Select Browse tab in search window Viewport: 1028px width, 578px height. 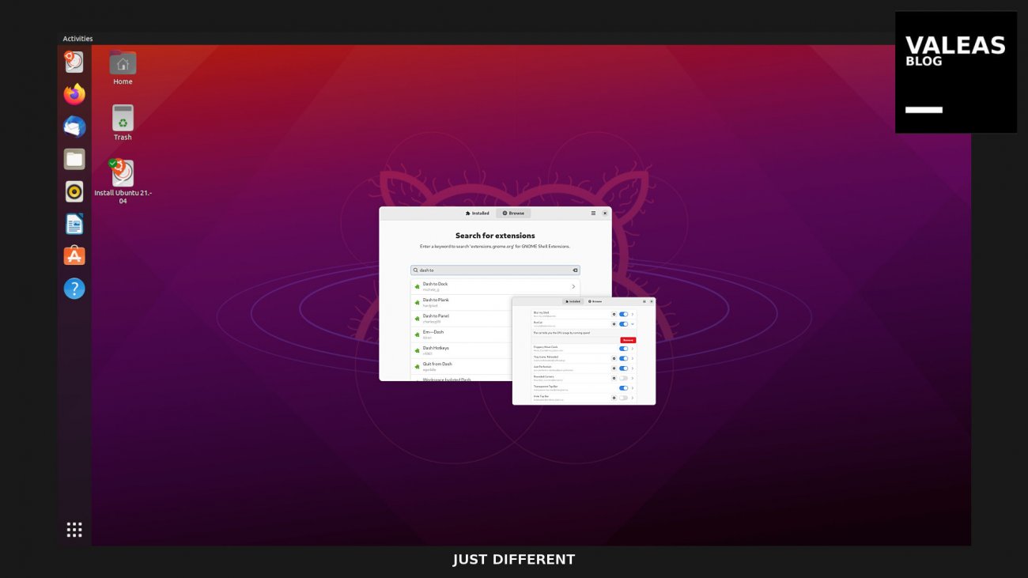tap(513, 213)
